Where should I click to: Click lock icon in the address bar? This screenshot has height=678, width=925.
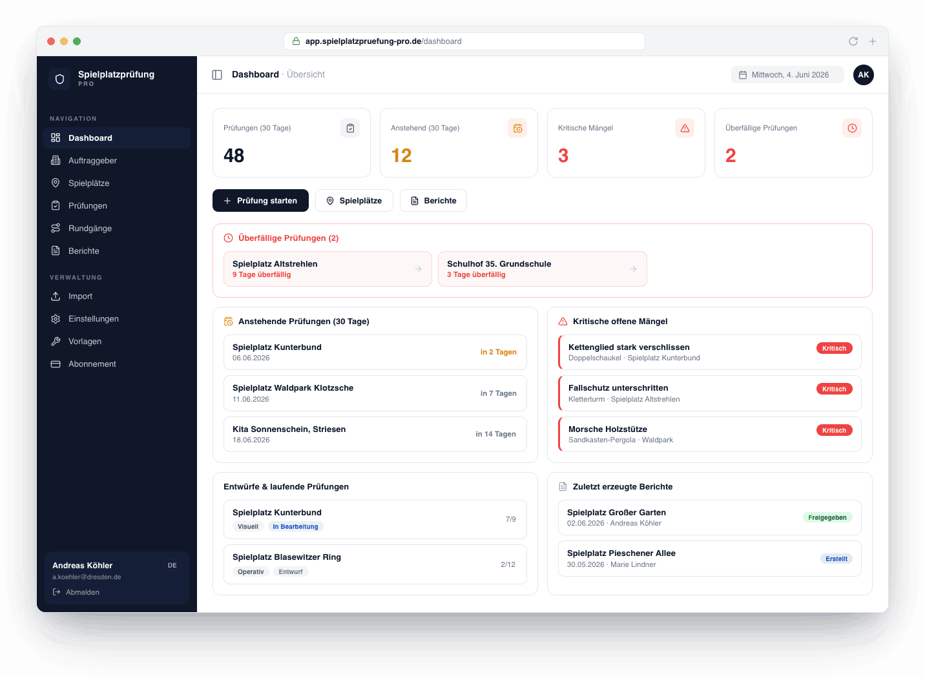[x=296, y=41]
